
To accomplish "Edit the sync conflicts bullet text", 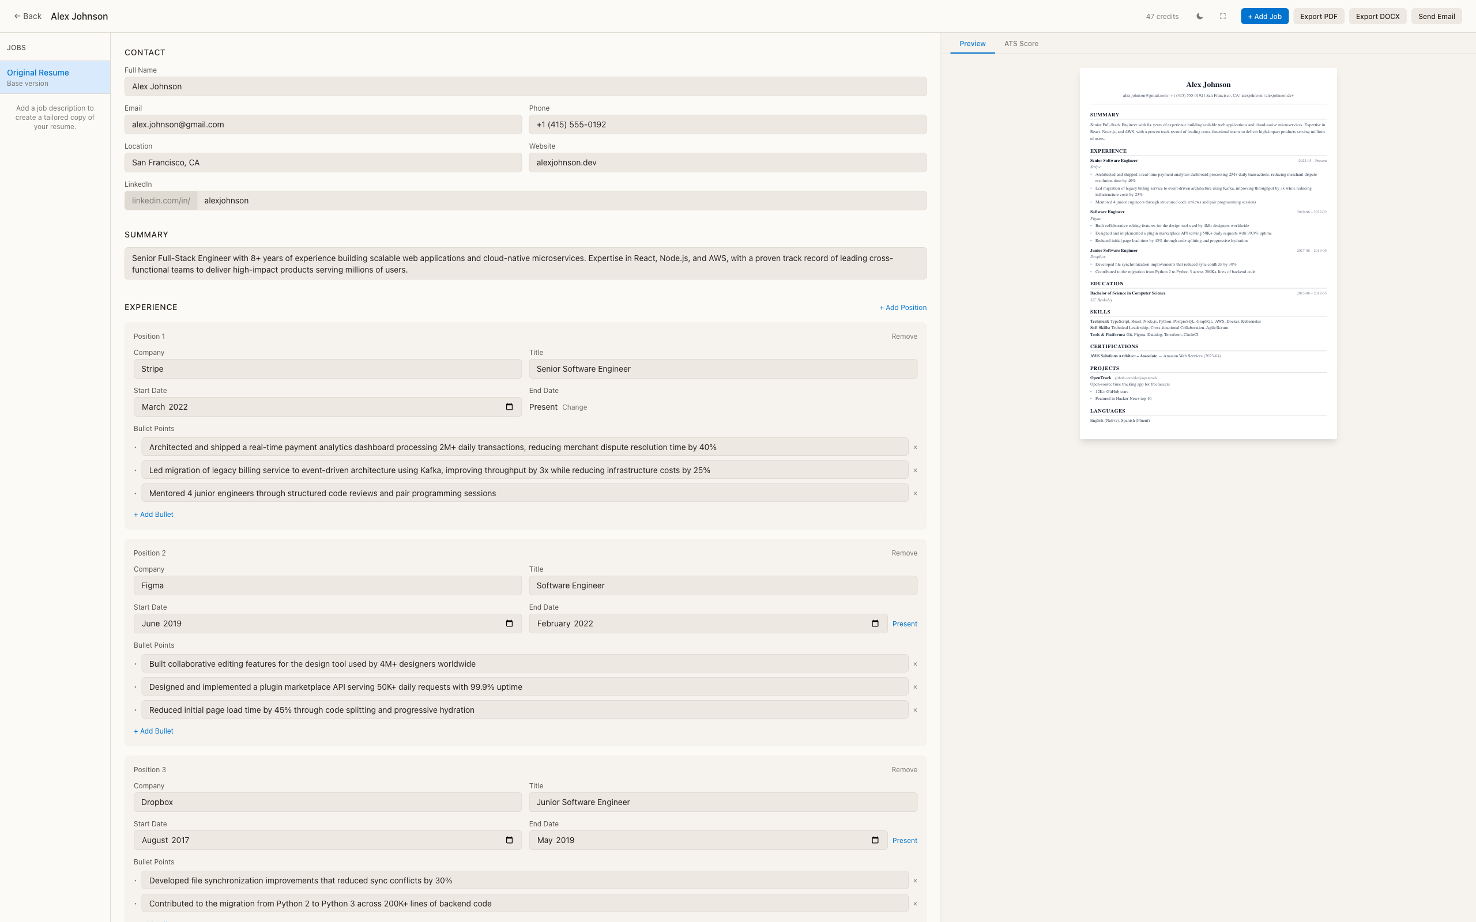I will pos(525,881).
